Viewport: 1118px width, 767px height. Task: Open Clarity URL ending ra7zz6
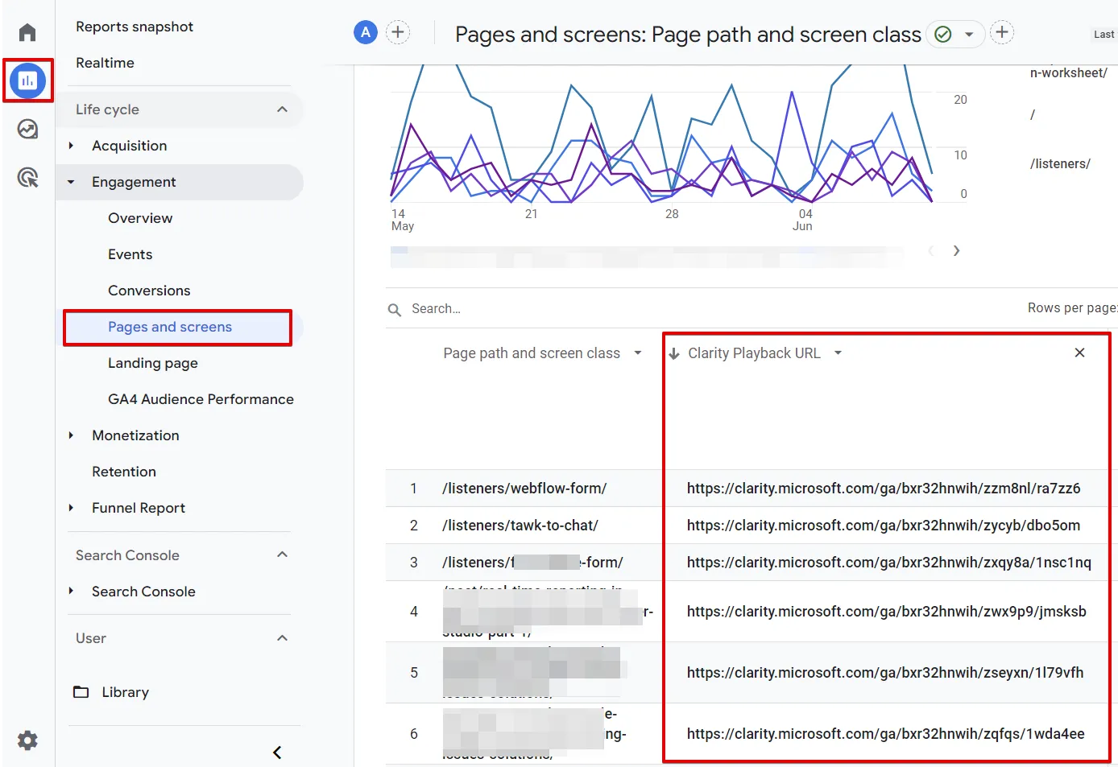(884, 489)
